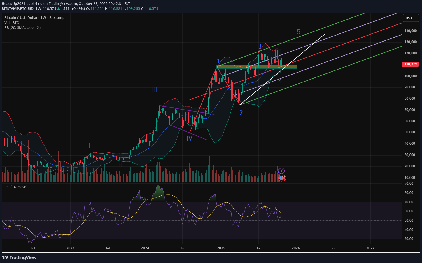422x263 pixels.
Task: Open the BB (20, SMA, close, 2) indicator legend
Action: click(x=22, y=28)
